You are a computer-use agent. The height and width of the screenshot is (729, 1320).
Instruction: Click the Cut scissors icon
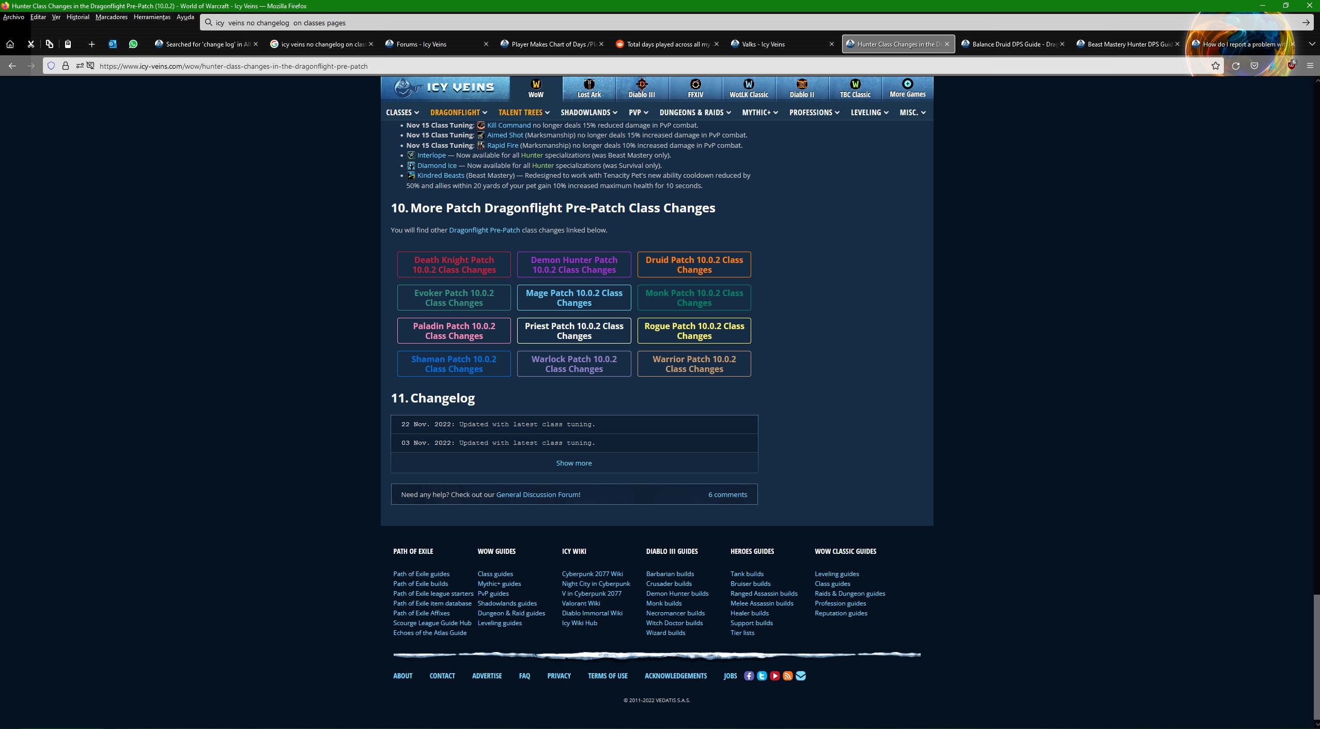pyautogui.click(x=30, y=44)
